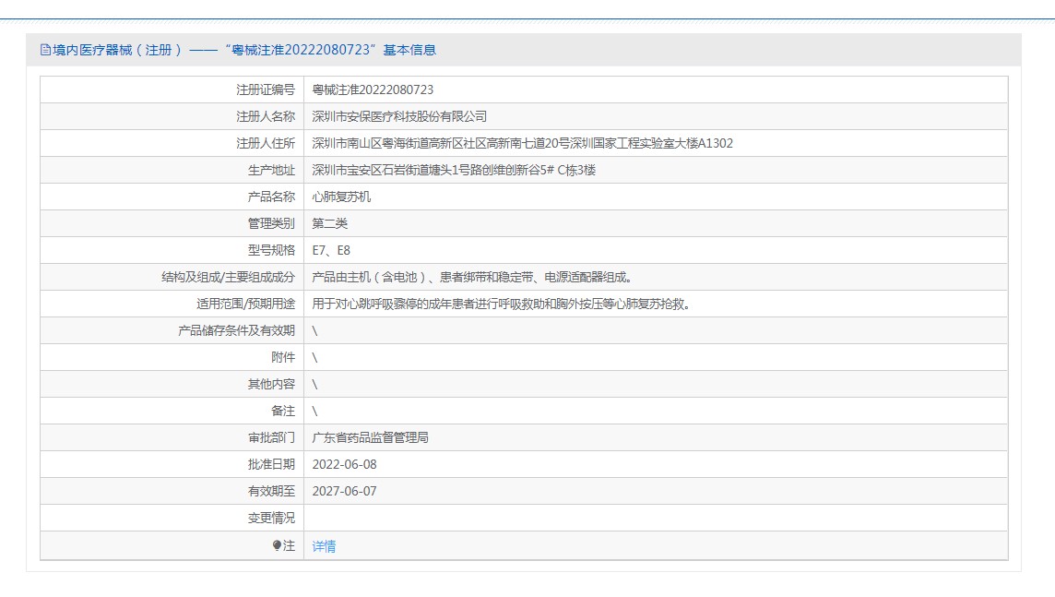Click the 管理类别 label

[271, 223]
